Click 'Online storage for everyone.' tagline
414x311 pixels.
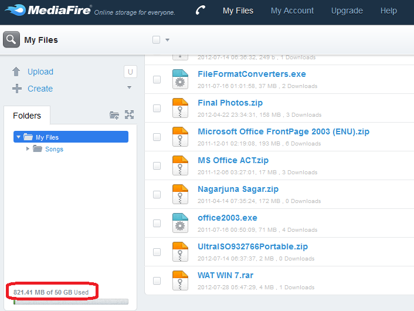point(135,12)
